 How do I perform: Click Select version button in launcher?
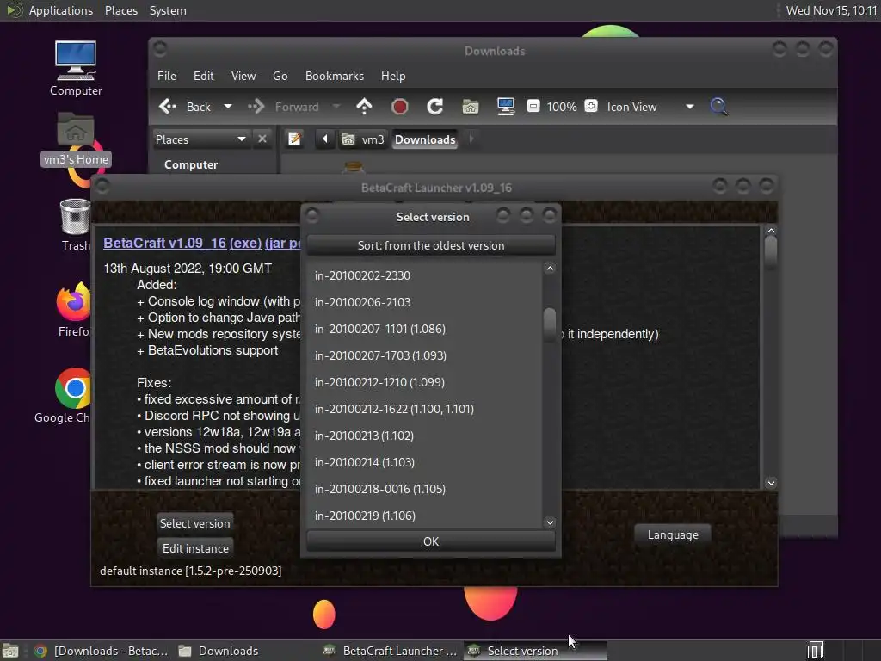[x=195, y=523]
